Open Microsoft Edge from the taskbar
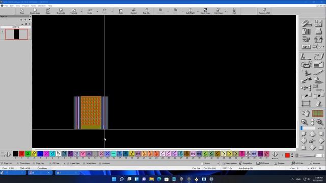 click(159, 179)
